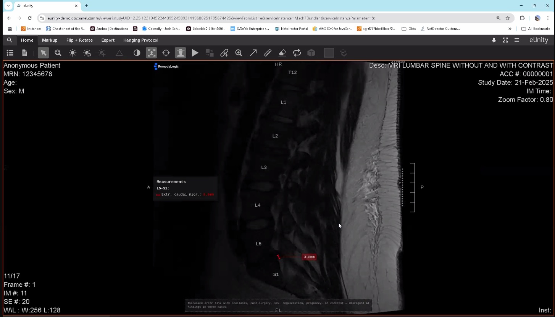This screenshot has width=555, height=317.
Task: Toggle full screen viewer mode
Action: [x=505, y=40]
